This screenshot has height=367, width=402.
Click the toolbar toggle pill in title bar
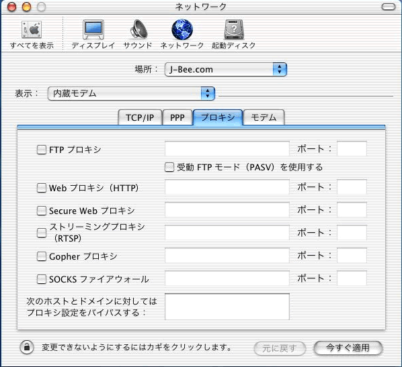[x=389, y=7]
